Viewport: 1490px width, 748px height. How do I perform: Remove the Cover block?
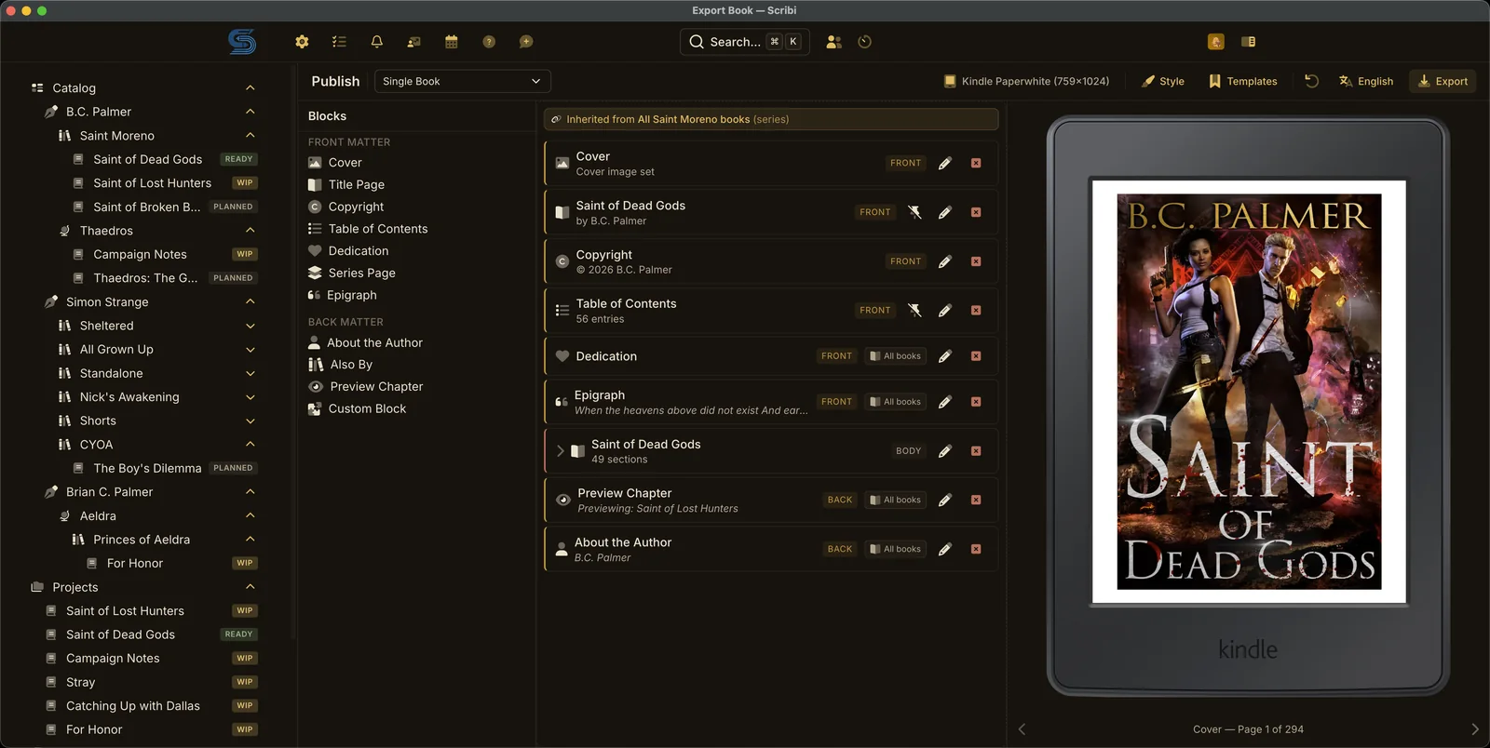point(976,163)
